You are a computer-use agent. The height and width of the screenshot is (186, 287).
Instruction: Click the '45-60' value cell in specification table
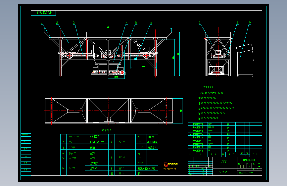click(97, 137)
